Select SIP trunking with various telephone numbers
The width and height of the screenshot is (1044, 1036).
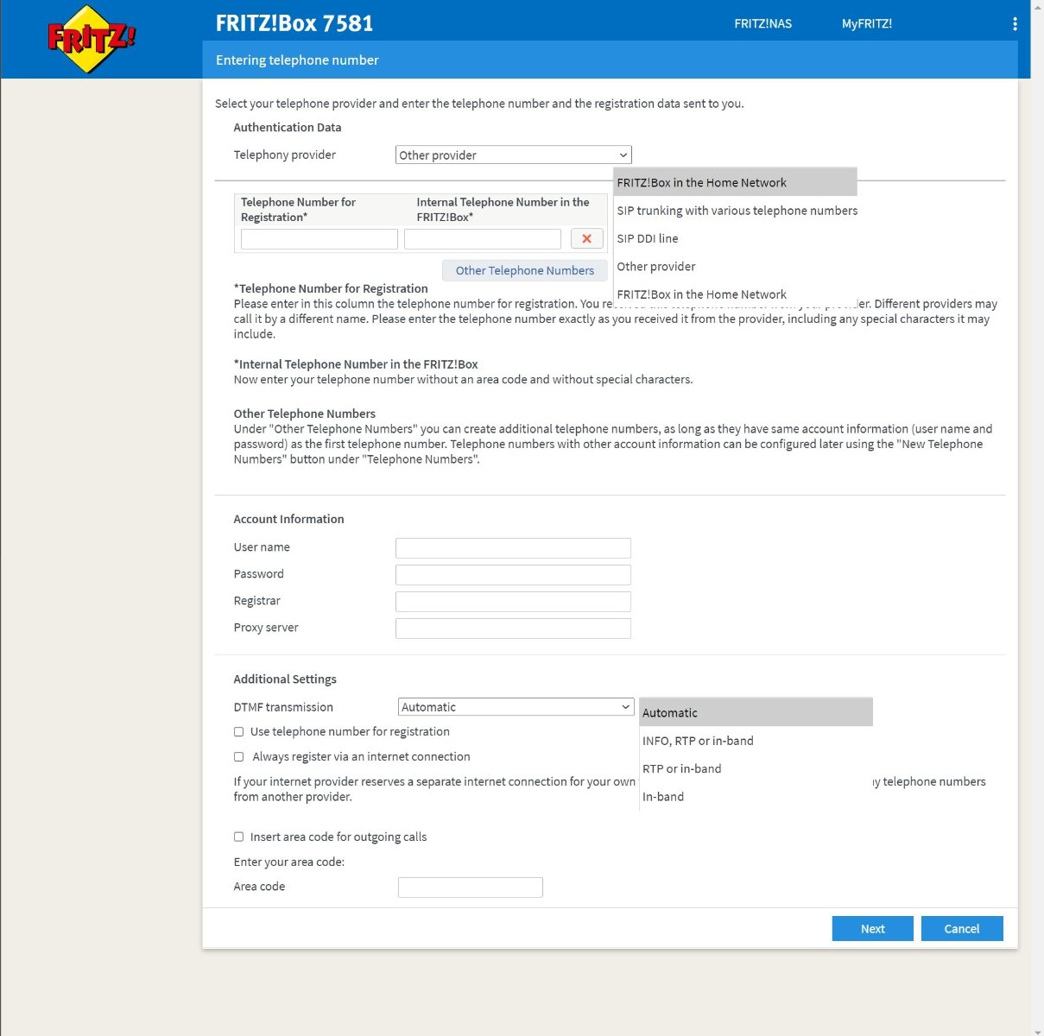coord(737,211)
